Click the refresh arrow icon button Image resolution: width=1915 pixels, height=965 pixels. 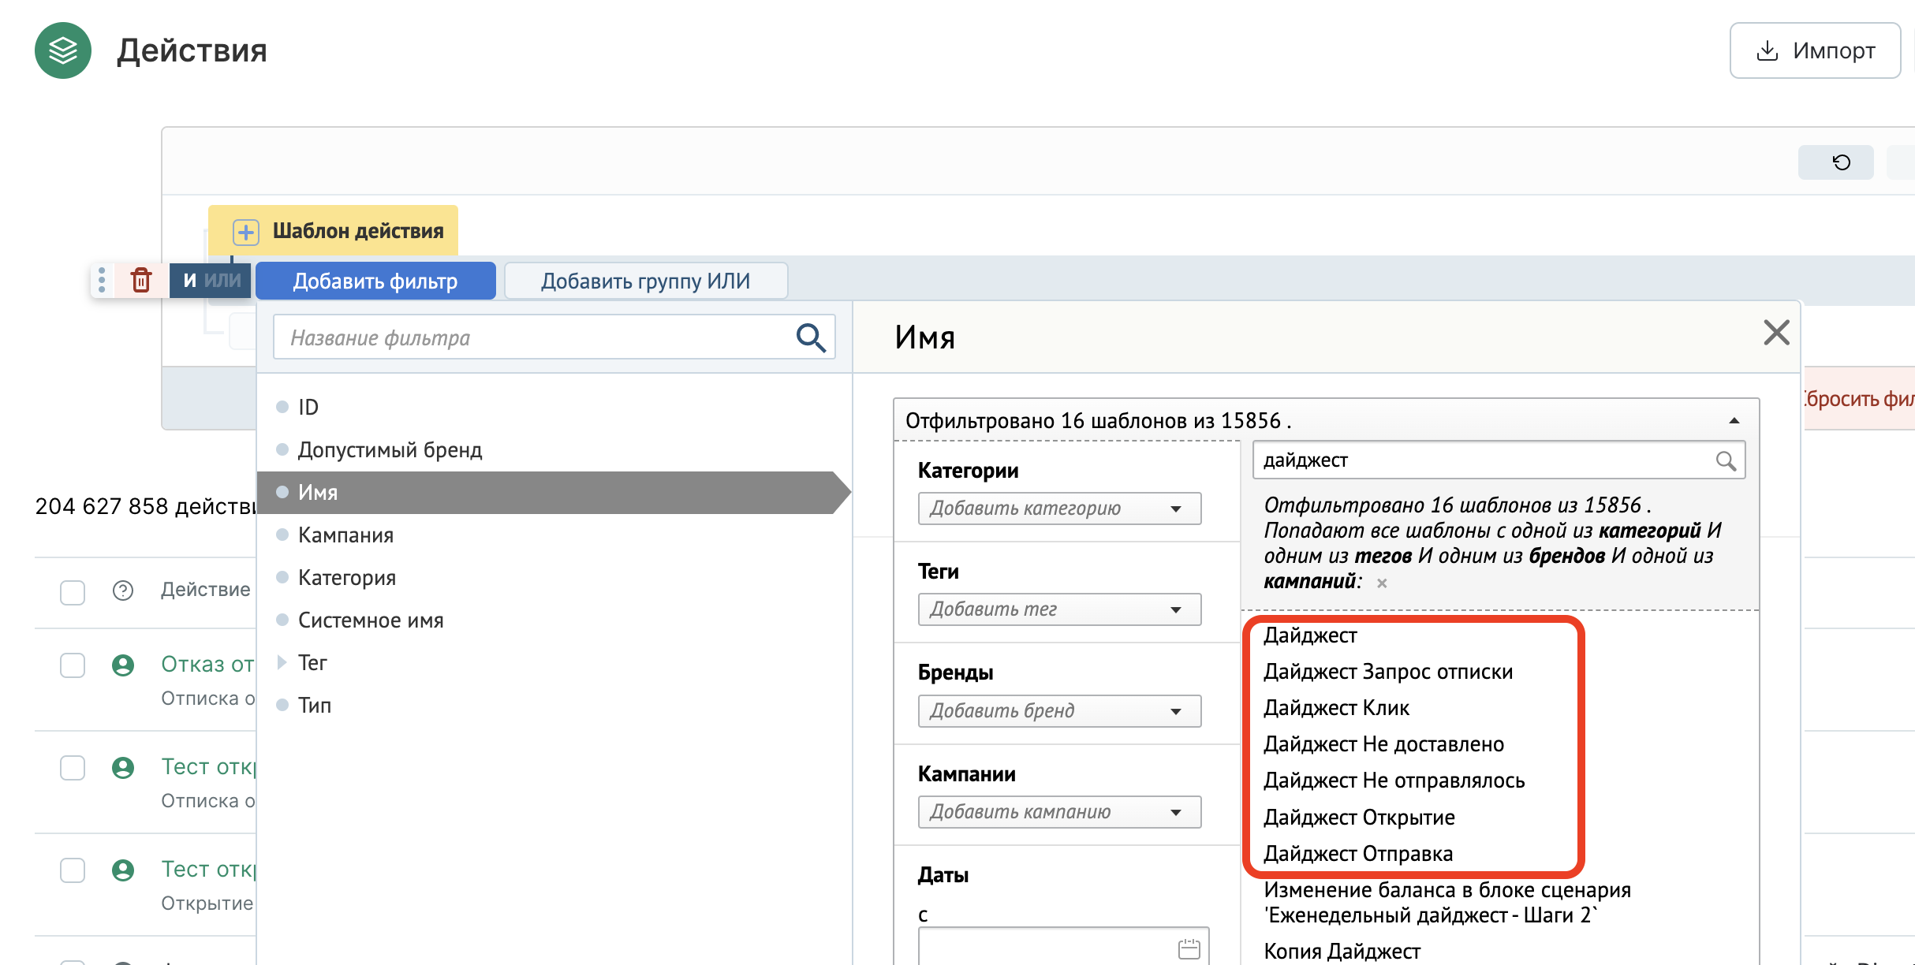[1835, 162]
